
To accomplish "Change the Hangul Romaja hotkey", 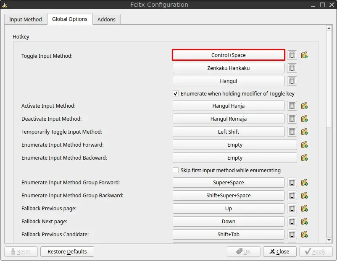I will click(x=229, y=119).
